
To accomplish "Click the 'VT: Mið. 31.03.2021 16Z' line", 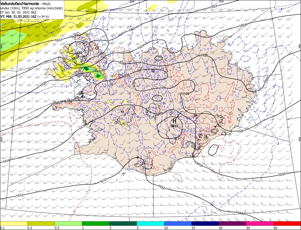I will point(18,17).
